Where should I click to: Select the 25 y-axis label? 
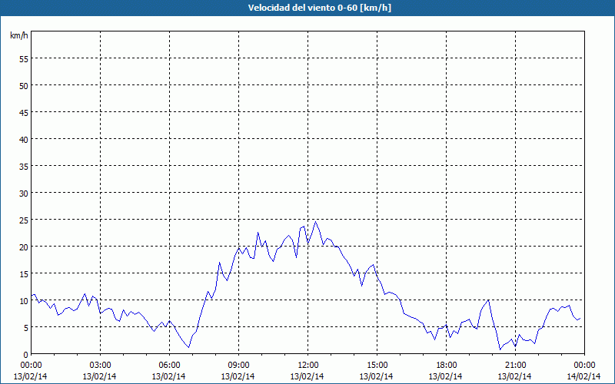tap(24, 220)
